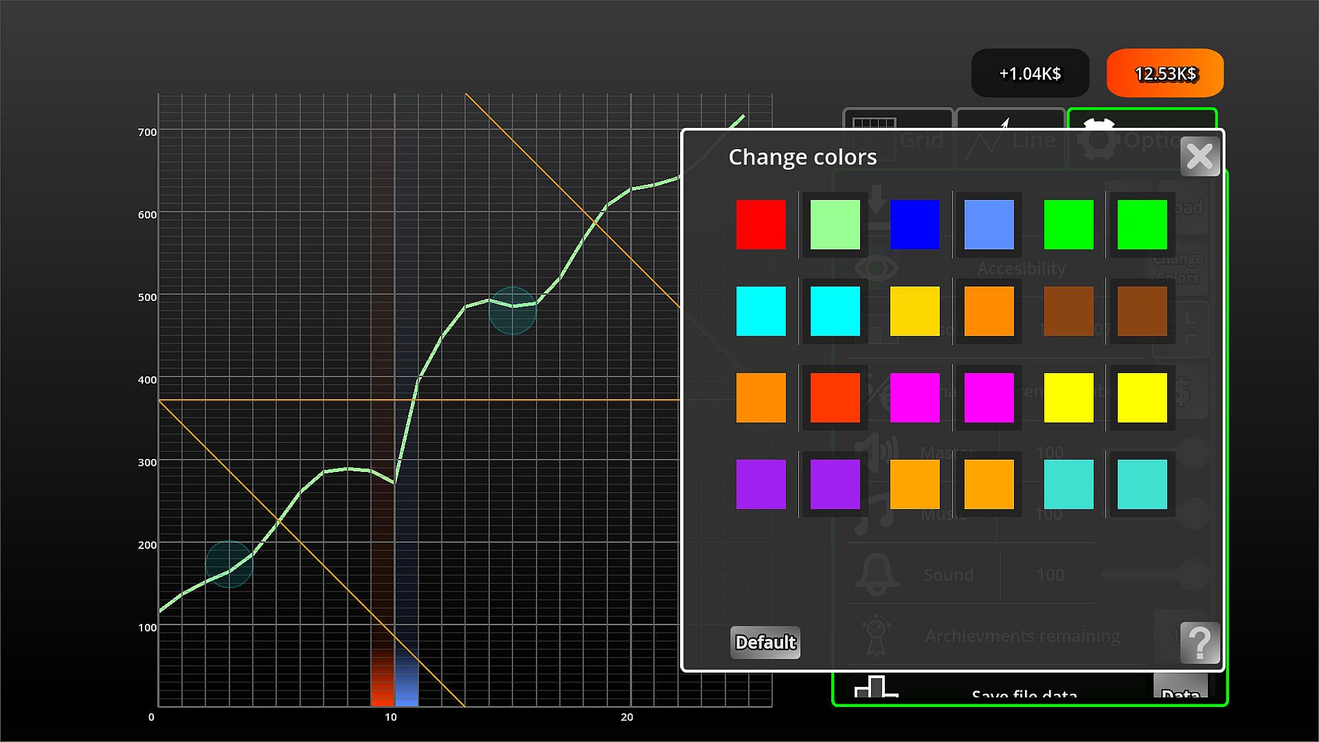Select the light blue color swatch

click(x=989, y=225)
